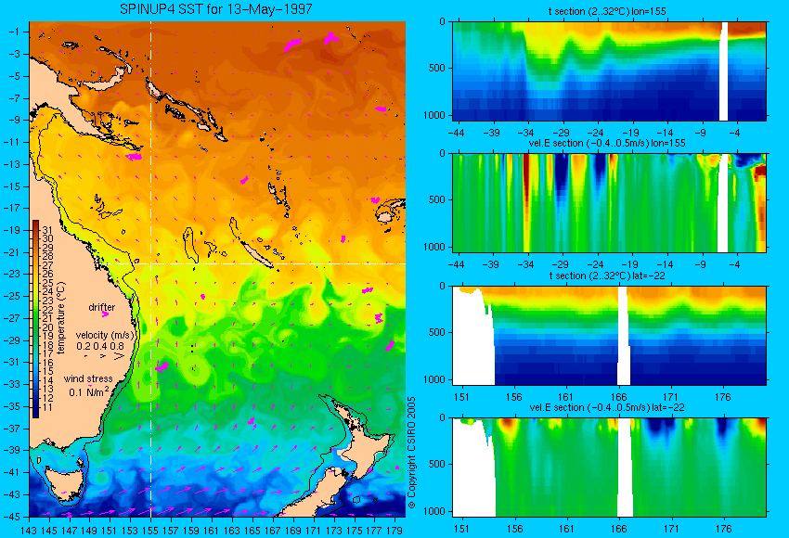This screenshot has height=538, width=789.
Task: Click the "176" label under the lat=-22 velocity section
Action: (723, 529)
